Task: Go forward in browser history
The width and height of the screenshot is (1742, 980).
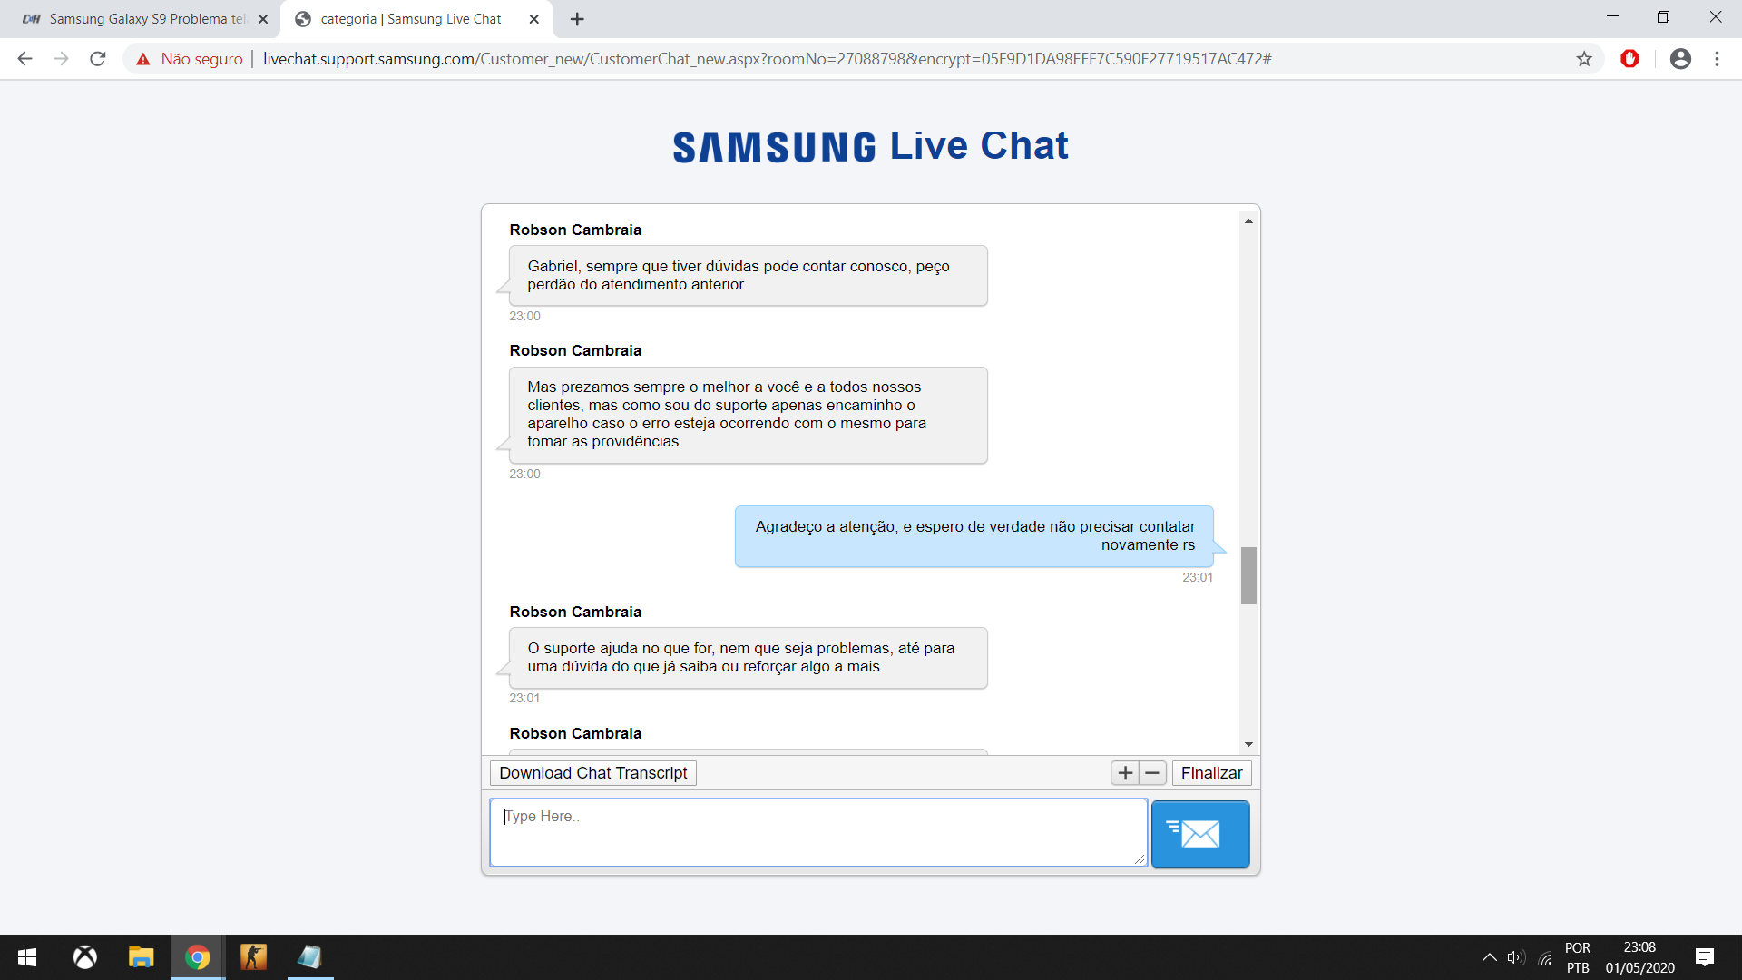Action: point(61,59)
